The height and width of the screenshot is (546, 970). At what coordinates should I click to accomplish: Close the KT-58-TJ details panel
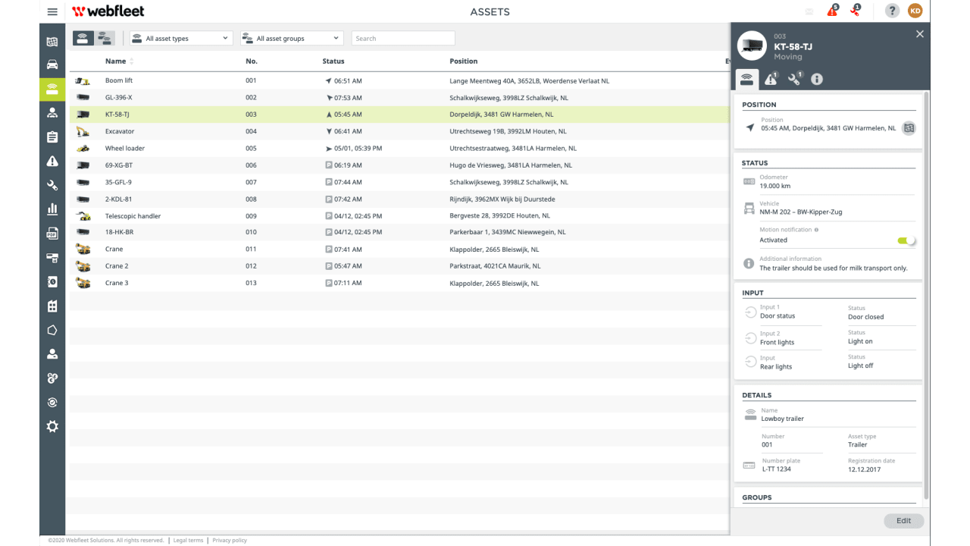[x=920, y=34]
